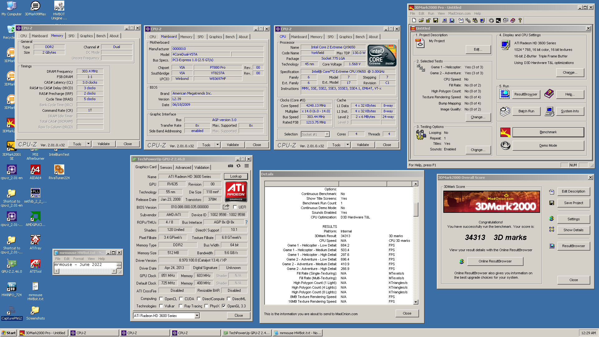
Task: Open the 3DMark99Max desktop icon
Action: [35, 8]
